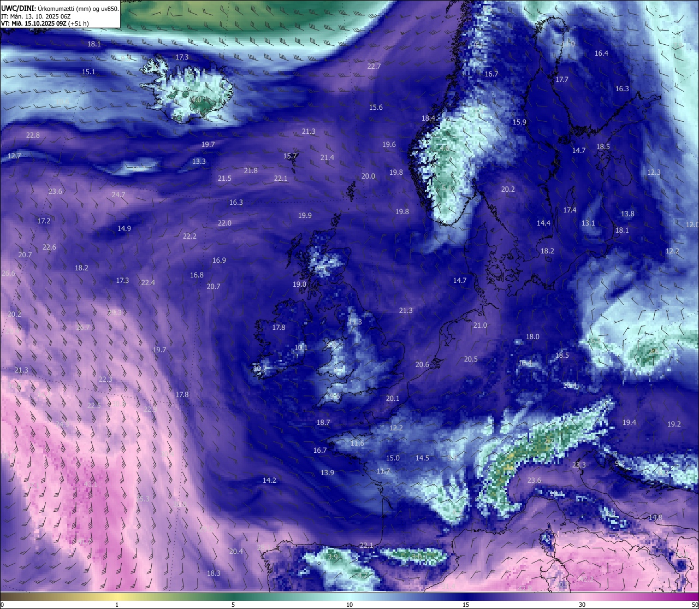Click the VT valid time line

[45, 23]
